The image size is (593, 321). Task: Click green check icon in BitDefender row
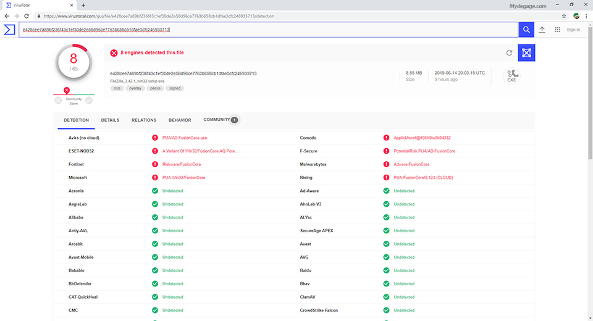coord(154,283)
